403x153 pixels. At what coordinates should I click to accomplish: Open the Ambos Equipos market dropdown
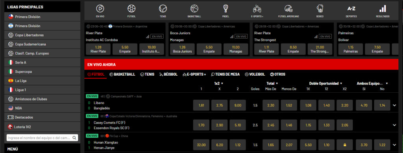(372, 83)
